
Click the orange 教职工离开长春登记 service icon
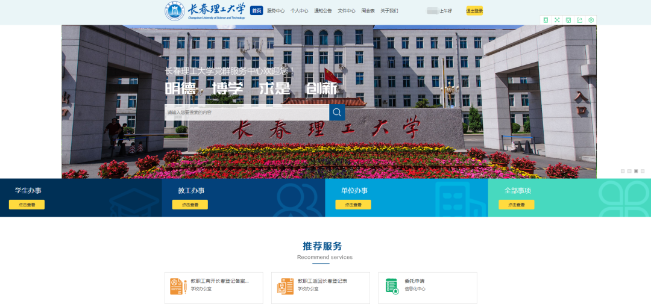pyautogui.click(x=178, y=287)
